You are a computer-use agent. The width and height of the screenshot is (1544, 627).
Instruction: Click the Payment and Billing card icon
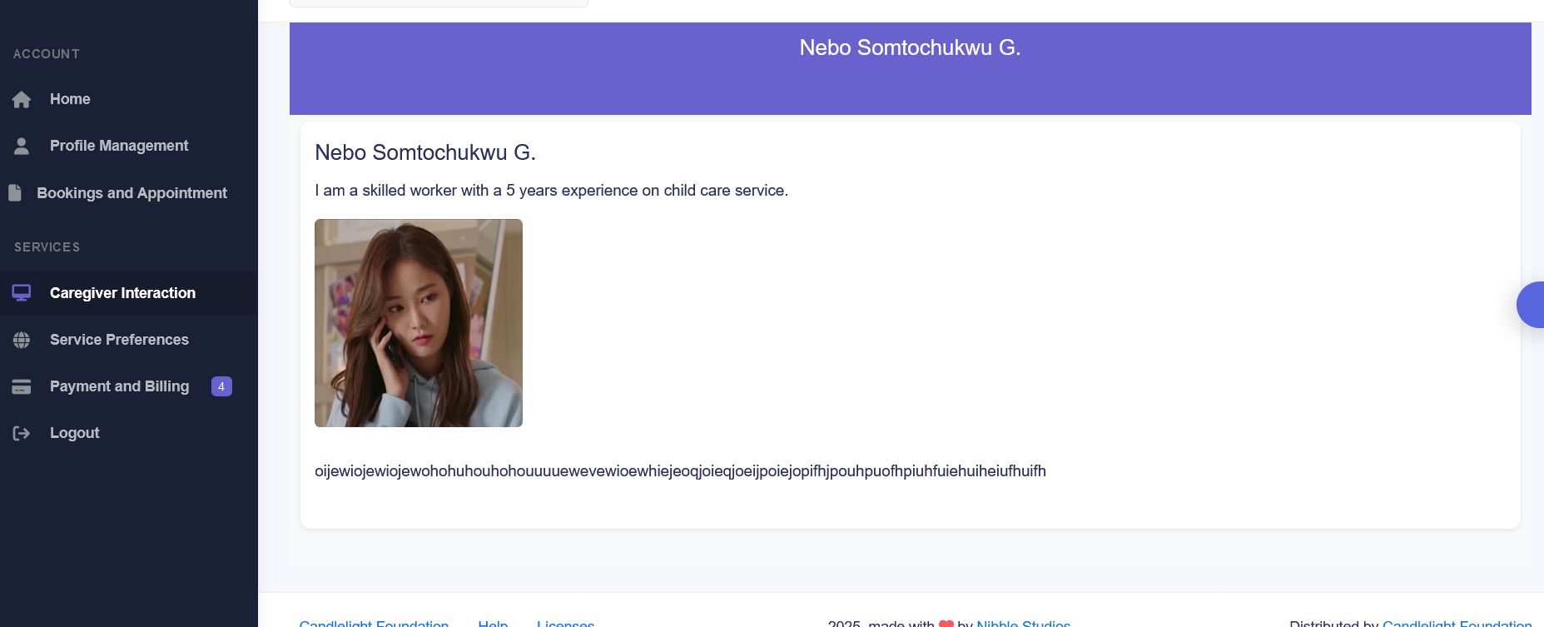(22, 386)
